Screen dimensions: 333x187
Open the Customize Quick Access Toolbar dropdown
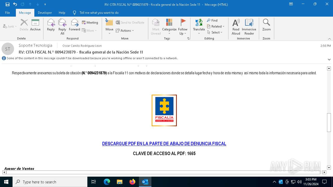coord(45,4)
